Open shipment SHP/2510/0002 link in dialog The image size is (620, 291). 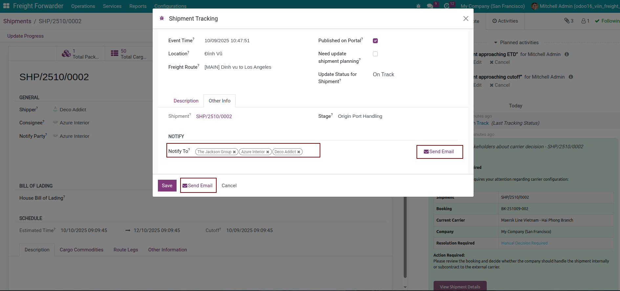[214, 117]
